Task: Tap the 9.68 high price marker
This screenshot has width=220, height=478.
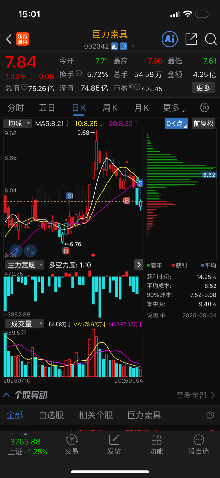Action: [86, 133]
